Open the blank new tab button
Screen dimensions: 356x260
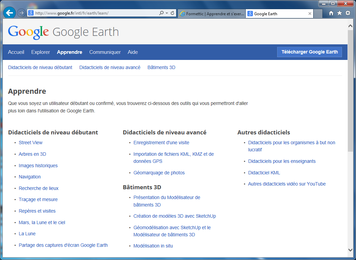(318, 14)
